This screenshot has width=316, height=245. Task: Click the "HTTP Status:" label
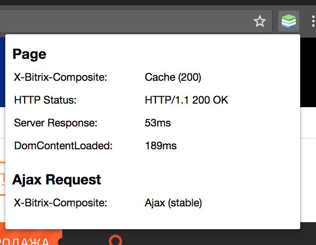coord(45,100)
